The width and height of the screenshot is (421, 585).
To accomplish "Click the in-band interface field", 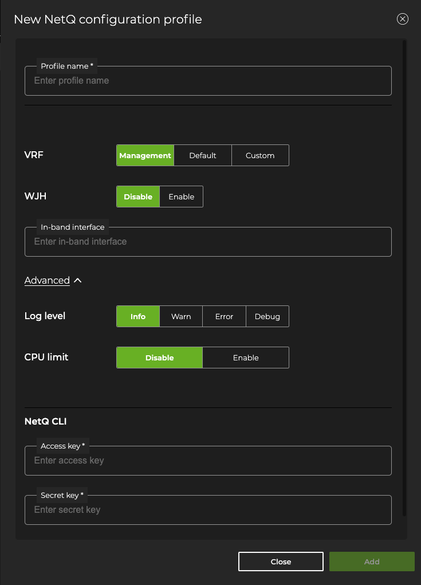I will point(208,242).
